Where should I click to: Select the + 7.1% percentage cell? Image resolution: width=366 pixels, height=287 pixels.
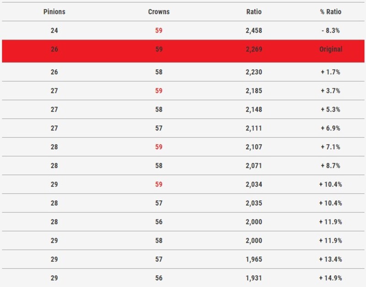coord(330,147)
